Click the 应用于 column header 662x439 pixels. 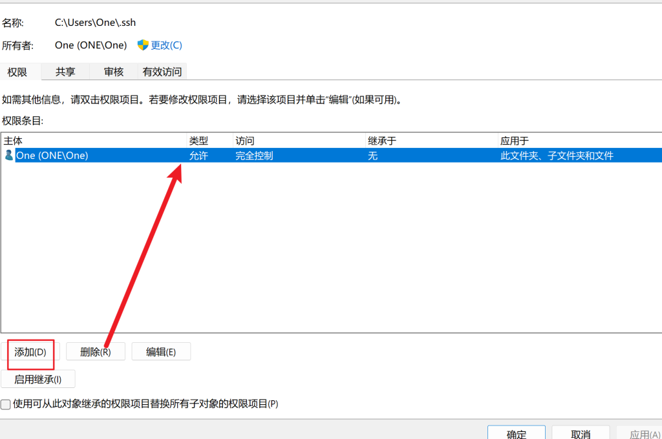[579, 140]
